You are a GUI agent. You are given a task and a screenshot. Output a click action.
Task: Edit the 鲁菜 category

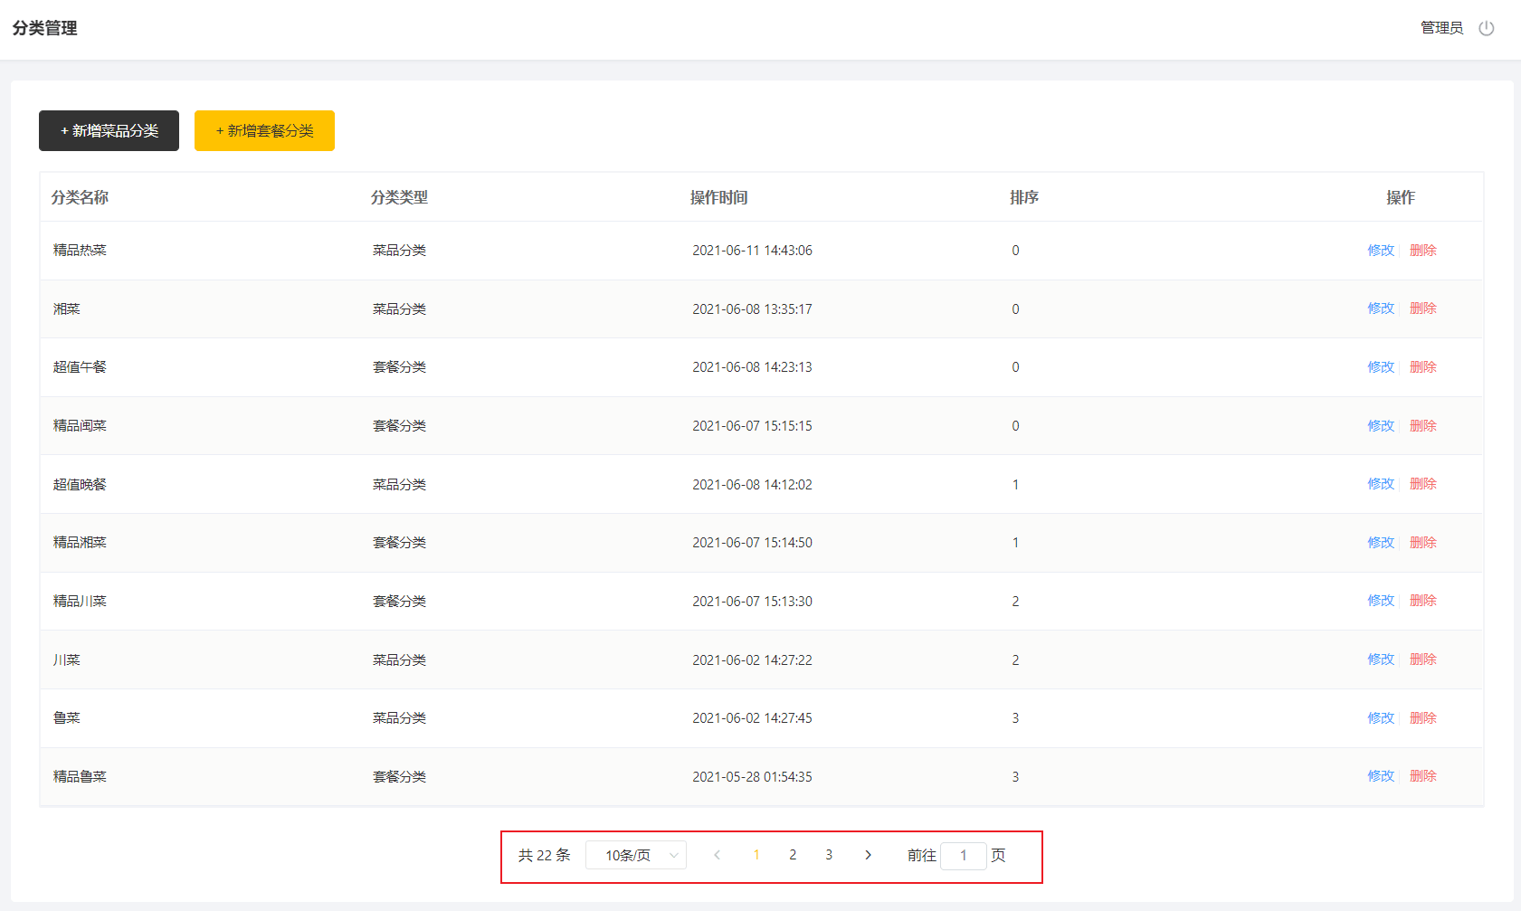click(x=1380, y=718)
